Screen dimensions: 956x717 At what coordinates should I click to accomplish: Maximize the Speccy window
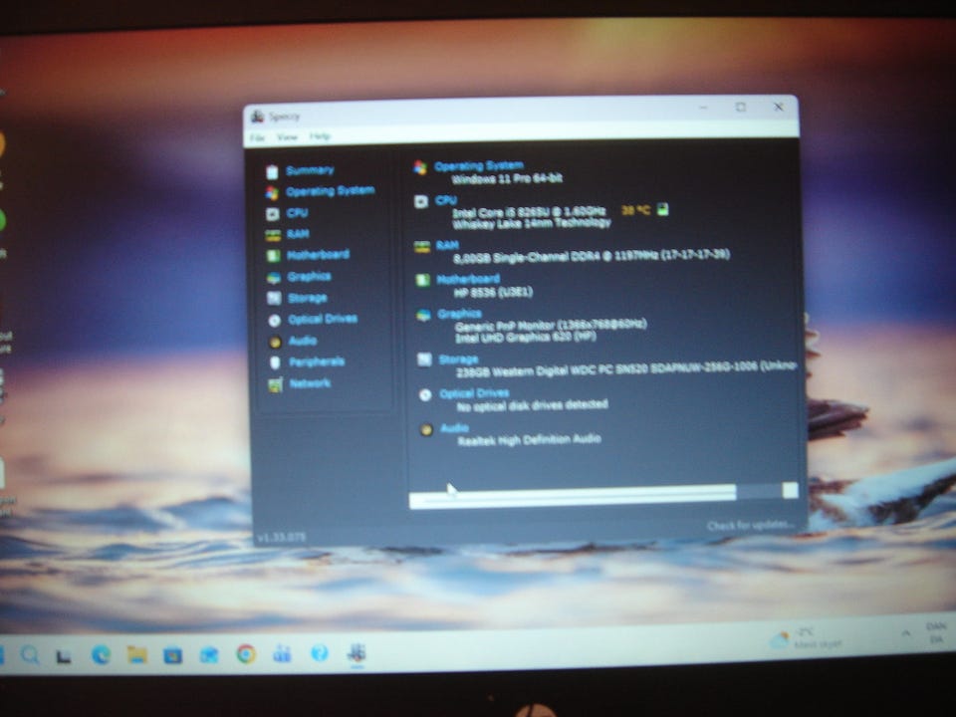point(741,108)
